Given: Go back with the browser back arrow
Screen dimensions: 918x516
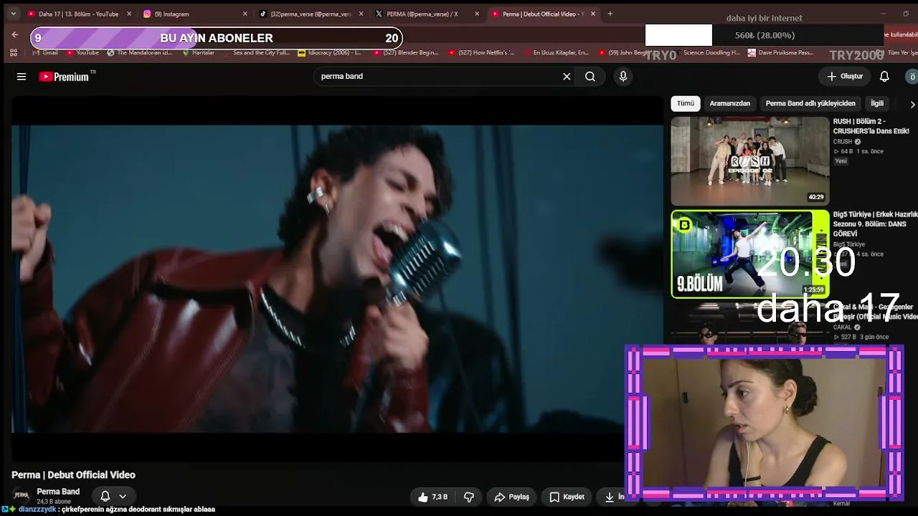Looking at the screenshot, I should pyautogui.click(x=15, y=34).
